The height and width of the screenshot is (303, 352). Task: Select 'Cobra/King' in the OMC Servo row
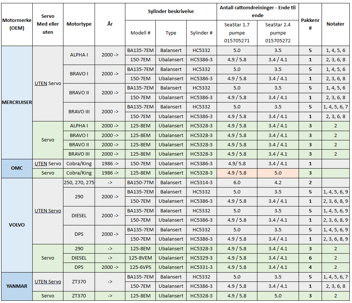79,173
